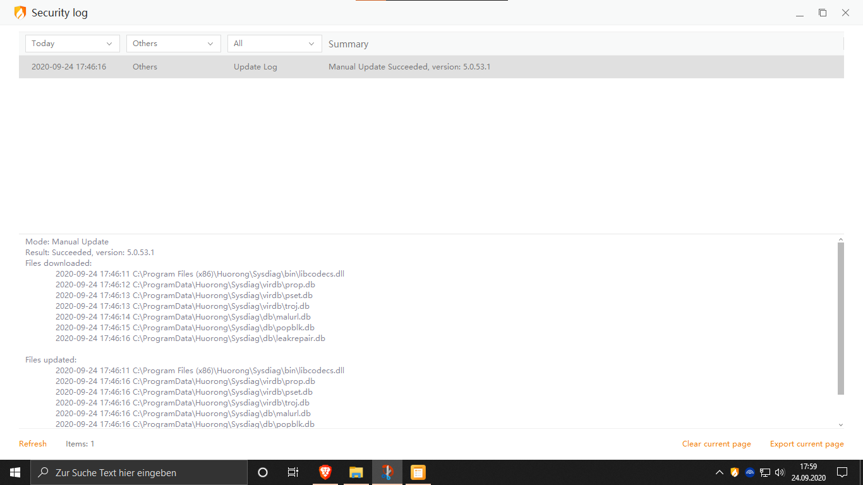Open the Windows Start menu
Viewport: 863px width, 485px height.
coord(15,472)
